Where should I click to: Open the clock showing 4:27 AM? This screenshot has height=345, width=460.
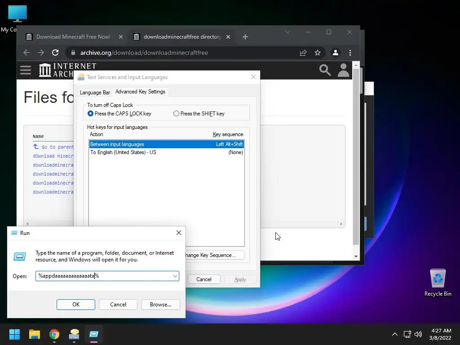pos(440,334)
